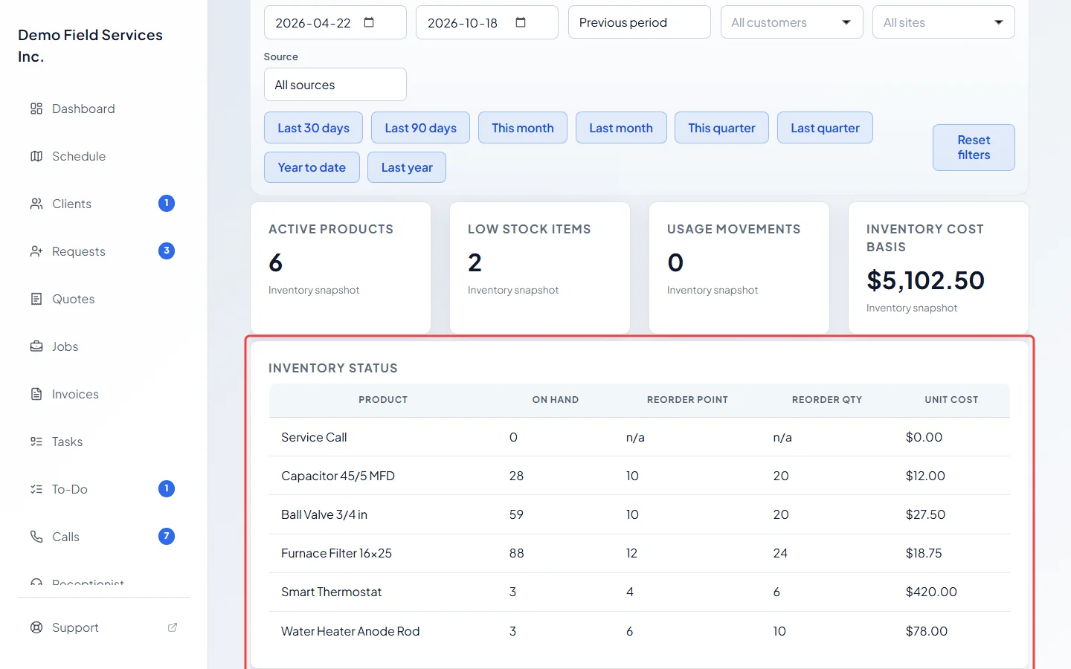
Task: Navigate to Invoices in the sidebar
Action: click(x=104, y=394)
